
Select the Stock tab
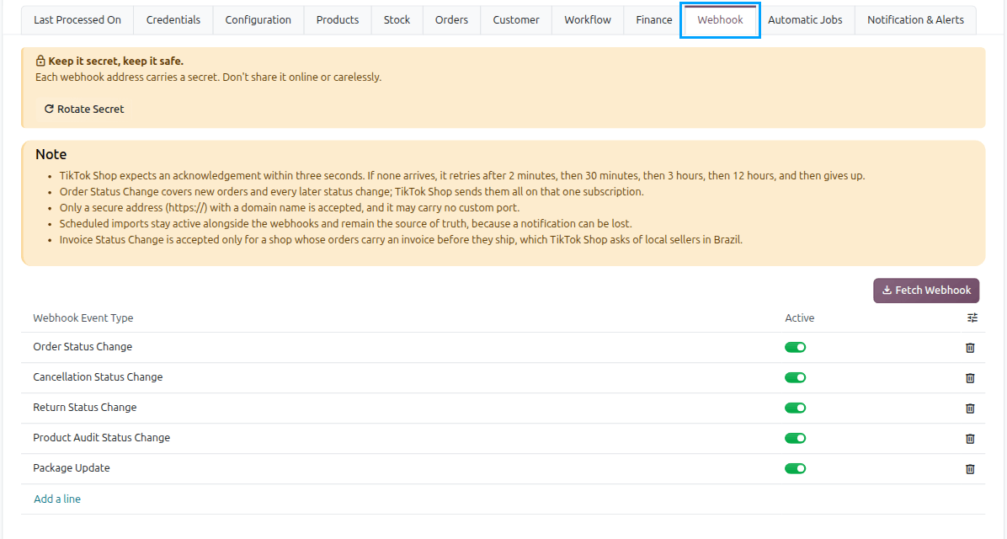pyautogui.click(x=397, y=20)
